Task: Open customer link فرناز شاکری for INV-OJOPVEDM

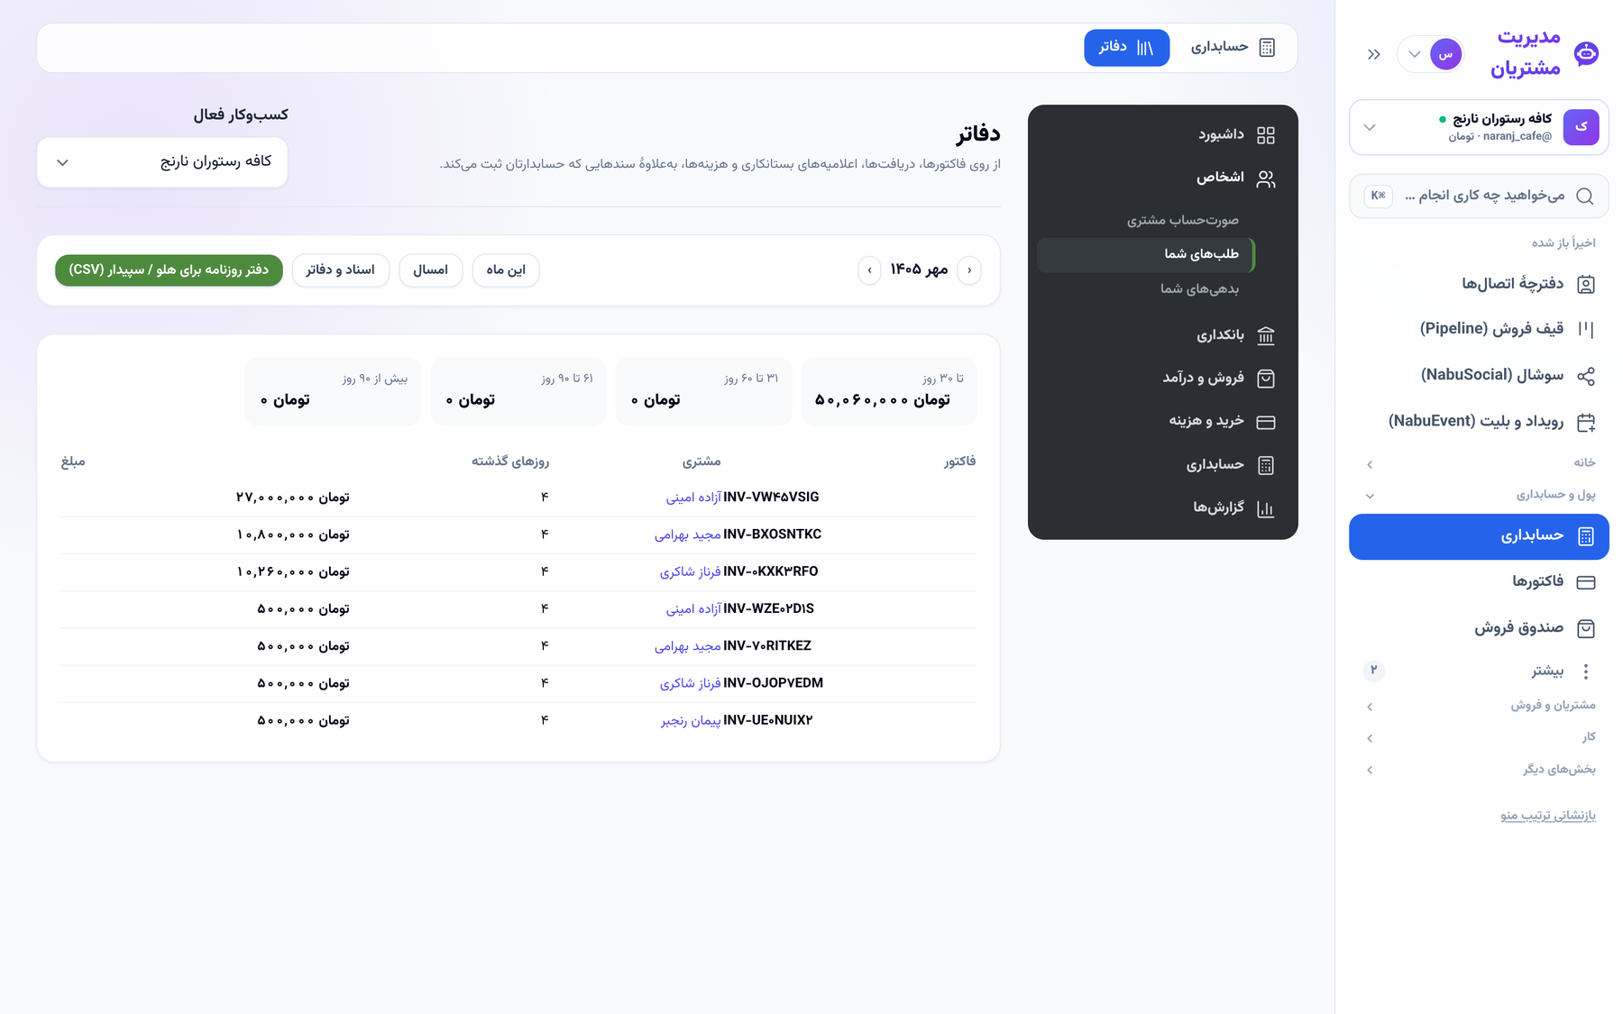Action: click(691, 683)
